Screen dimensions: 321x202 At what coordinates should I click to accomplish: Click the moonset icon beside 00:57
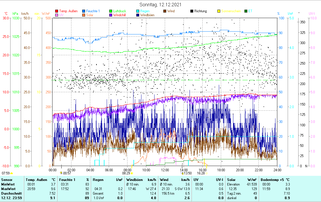(x=61, y=173)
